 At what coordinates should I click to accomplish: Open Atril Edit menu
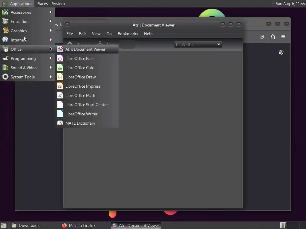(x=82, y=34)
